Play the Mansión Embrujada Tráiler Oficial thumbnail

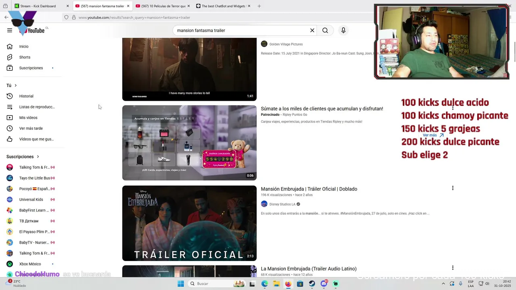[x=189, y=223]
